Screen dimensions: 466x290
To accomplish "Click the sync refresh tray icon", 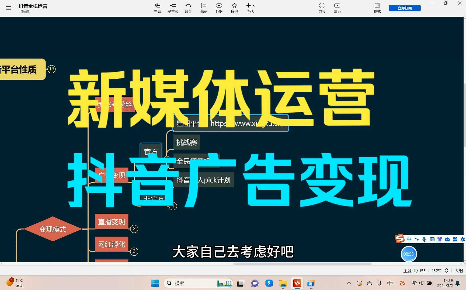I will tap(359, 283).
